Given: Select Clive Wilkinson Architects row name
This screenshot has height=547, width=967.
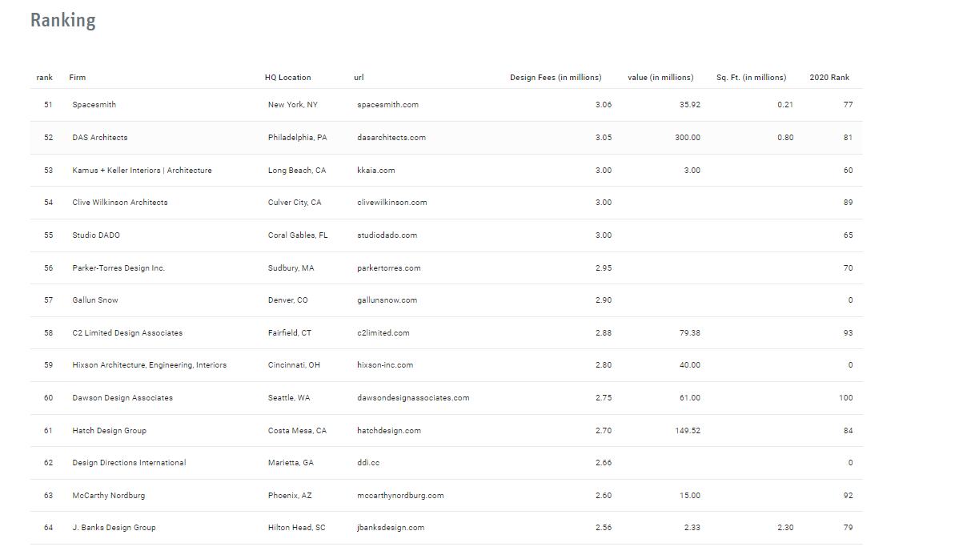Looking at the screenshot, I should pos(120,203).
